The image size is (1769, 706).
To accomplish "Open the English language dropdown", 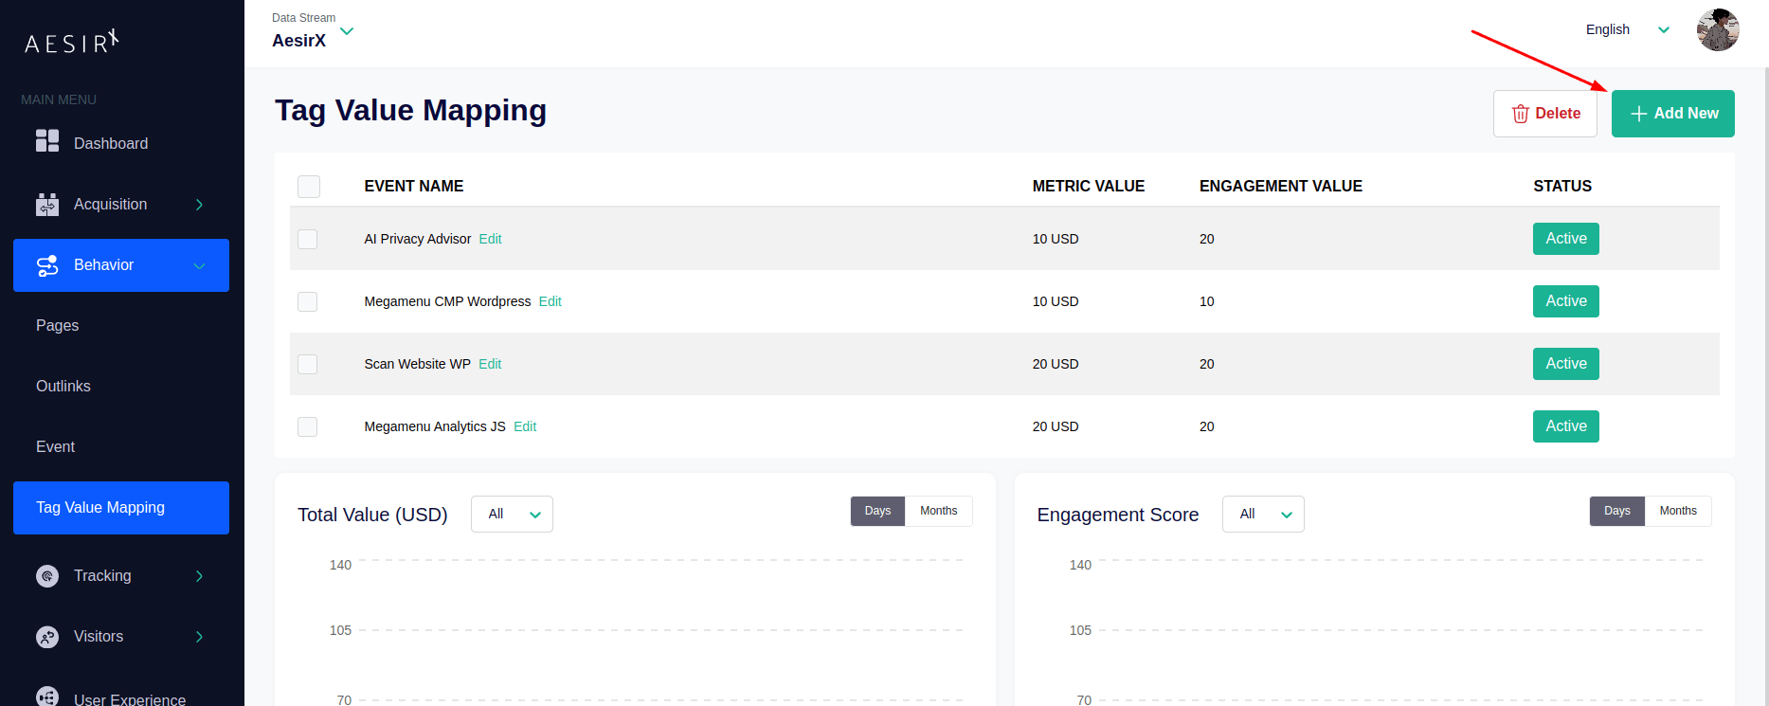I will 1627,29.
